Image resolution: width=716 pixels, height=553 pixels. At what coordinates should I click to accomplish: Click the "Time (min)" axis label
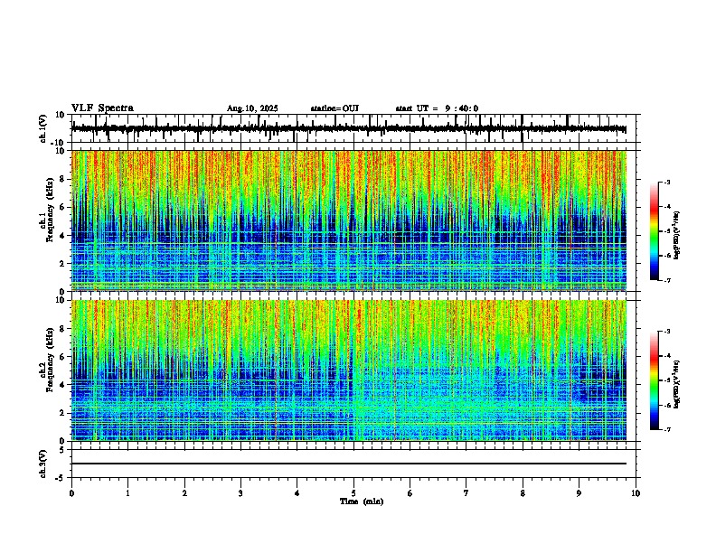point(362,501)
